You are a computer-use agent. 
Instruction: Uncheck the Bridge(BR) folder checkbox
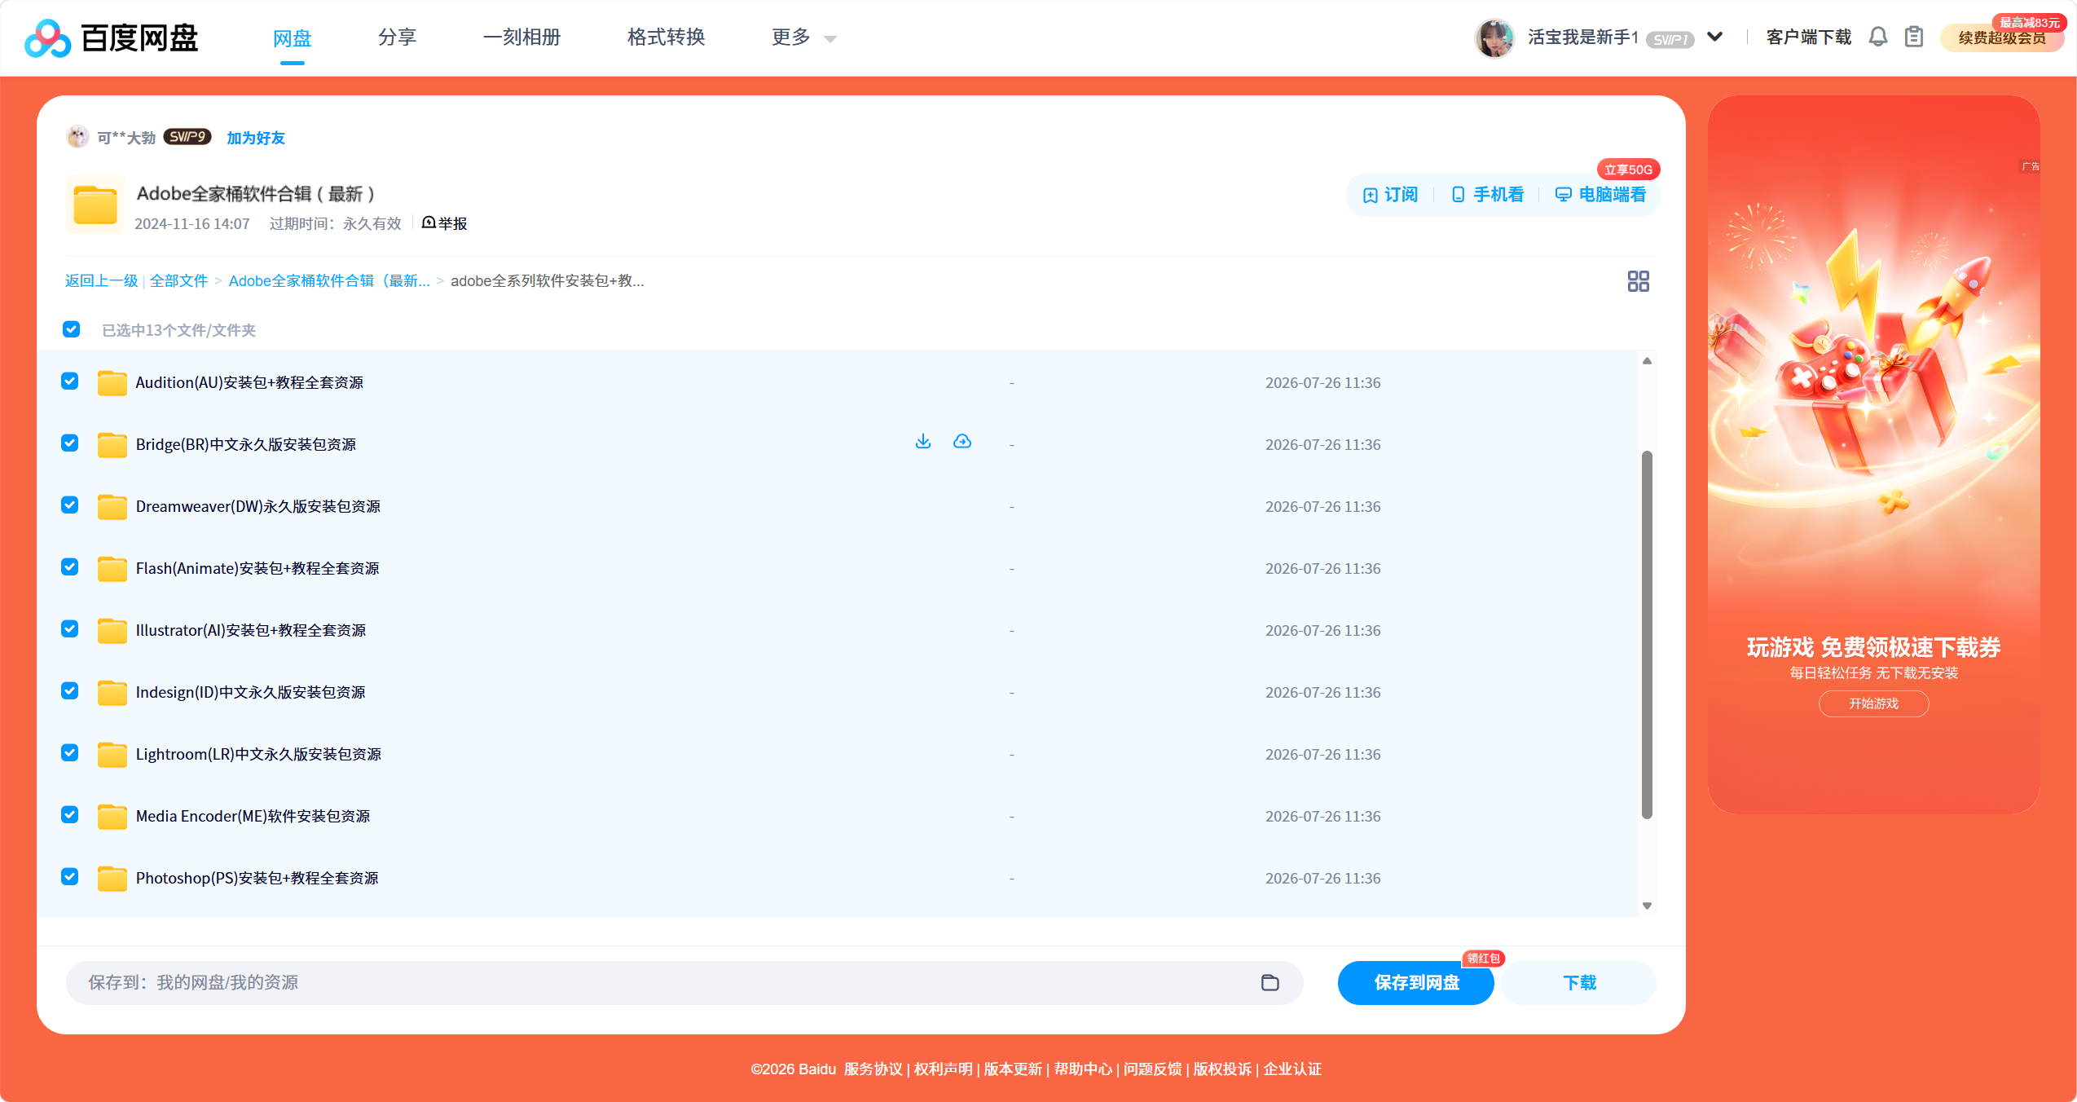point(70,443)
